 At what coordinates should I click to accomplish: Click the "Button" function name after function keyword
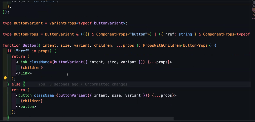click(29, 45)
